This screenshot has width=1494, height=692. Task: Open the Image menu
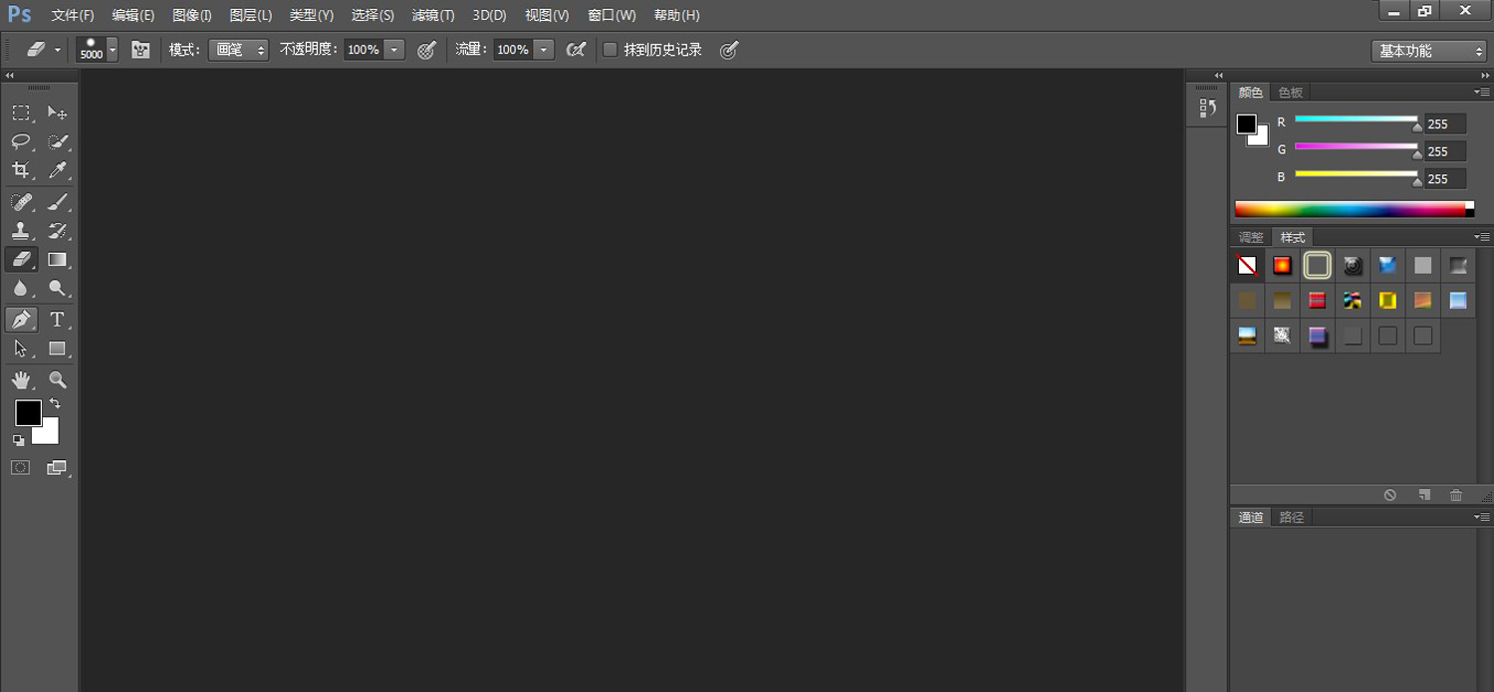click(192, 16)
